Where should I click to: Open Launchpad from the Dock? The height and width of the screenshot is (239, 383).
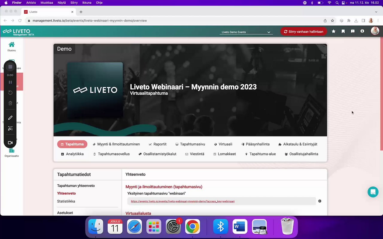154,227
